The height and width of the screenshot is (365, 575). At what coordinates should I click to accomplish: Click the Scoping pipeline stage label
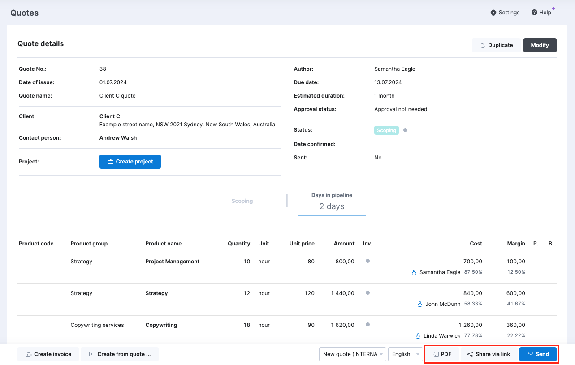(x=242, y=201)
